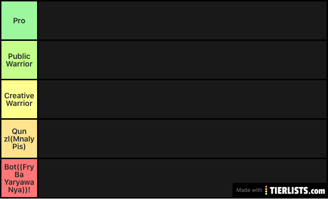Click the TierLists traffic-light logo icon

pyautogui.click(x=266, y=190)
